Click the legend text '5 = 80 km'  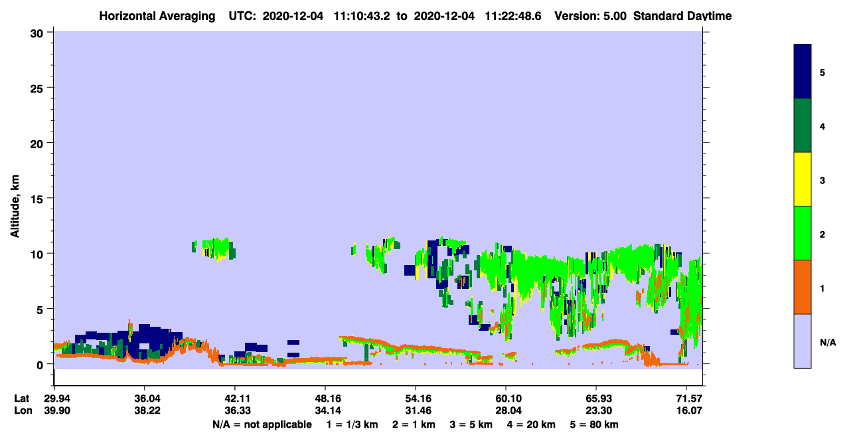pos(594,424)
